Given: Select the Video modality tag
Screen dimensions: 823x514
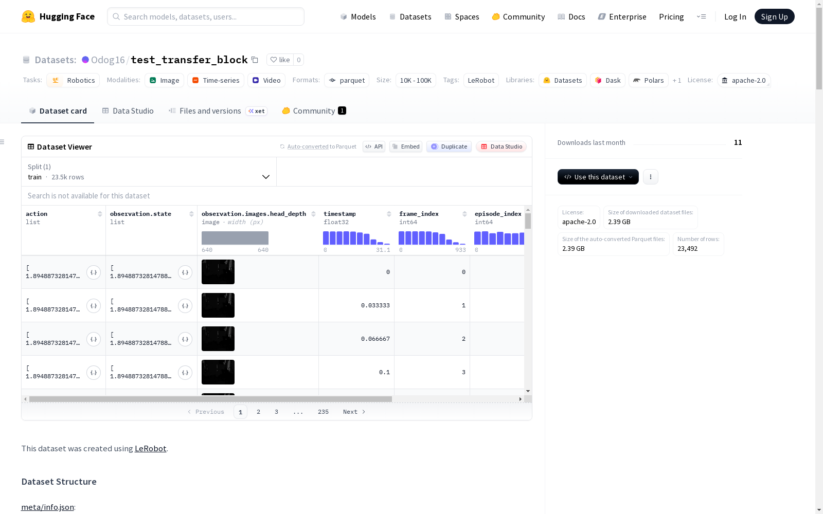Looking at the screenshot, I should [266, 80].
